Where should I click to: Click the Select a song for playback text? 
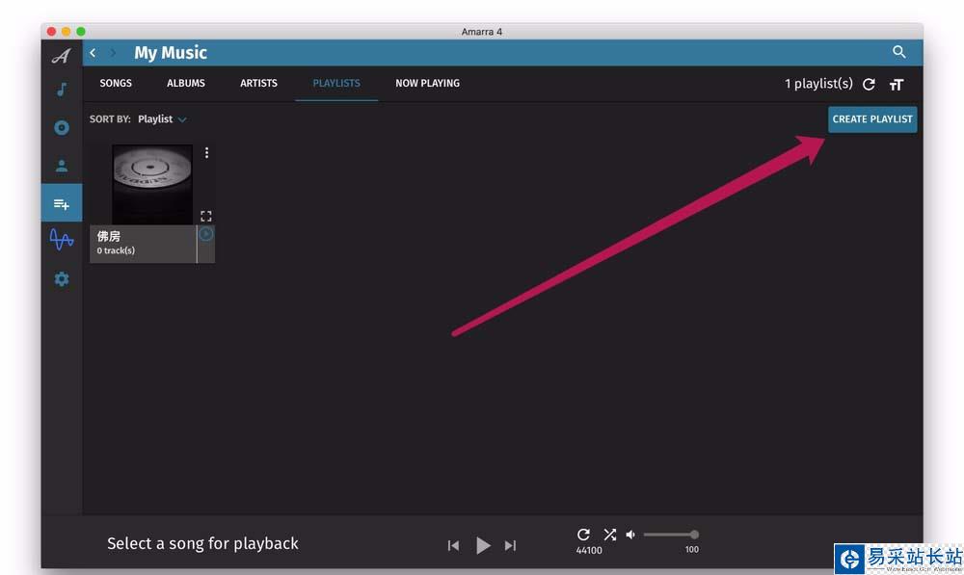point(202,543)
